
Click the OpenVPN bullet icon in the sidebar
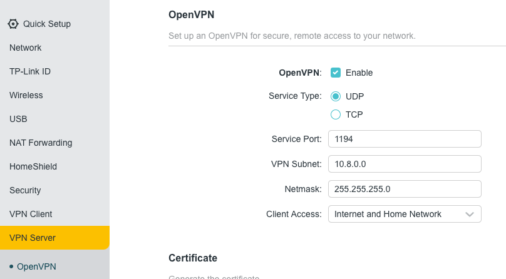(x=12, y=266)
